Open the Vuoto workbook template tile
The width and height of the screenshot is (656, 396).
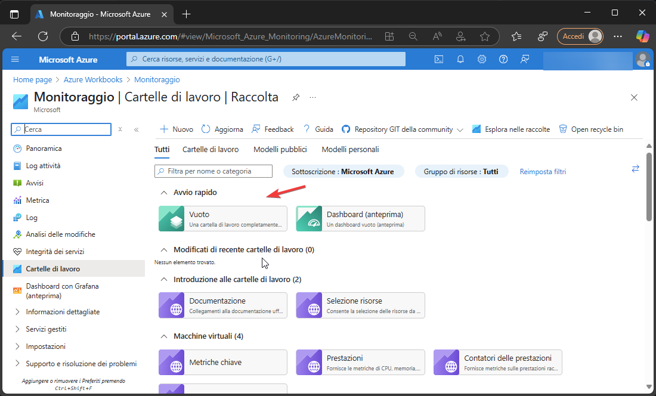coord(222,218)
